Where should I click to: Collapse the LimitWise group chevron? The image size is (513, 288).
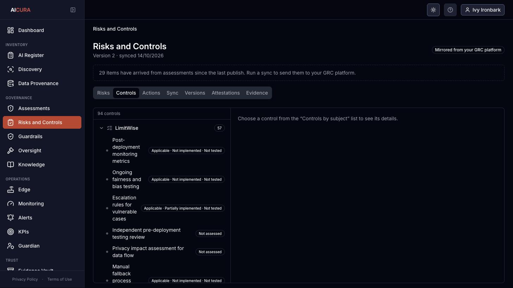(101, 128)
